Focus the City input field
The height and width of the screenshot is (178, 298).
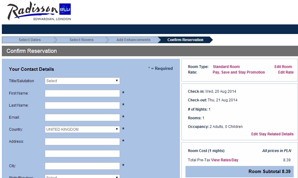pos(82,166)
